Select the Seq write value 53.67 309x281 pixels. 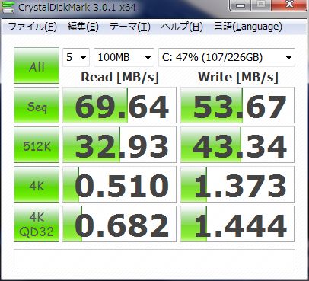(237, 105)
